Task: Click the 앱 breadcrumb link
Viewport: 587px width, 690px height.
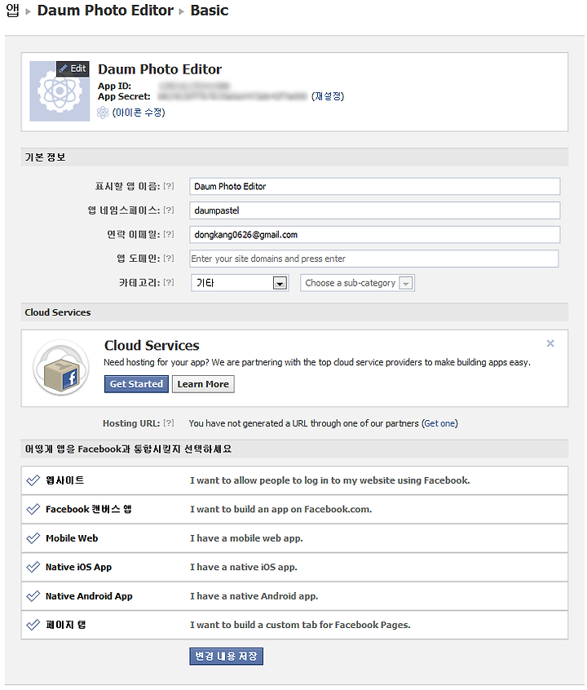Action: point(13,10)
